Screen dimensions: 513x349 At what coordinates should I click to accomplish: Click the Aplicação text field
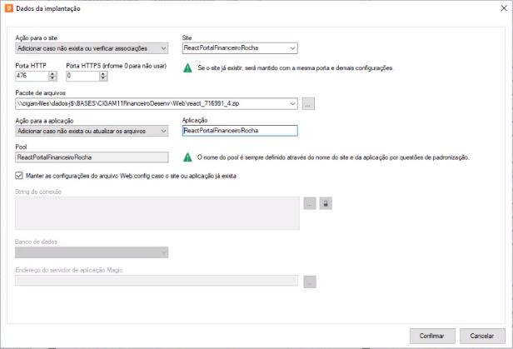point(238,131)
